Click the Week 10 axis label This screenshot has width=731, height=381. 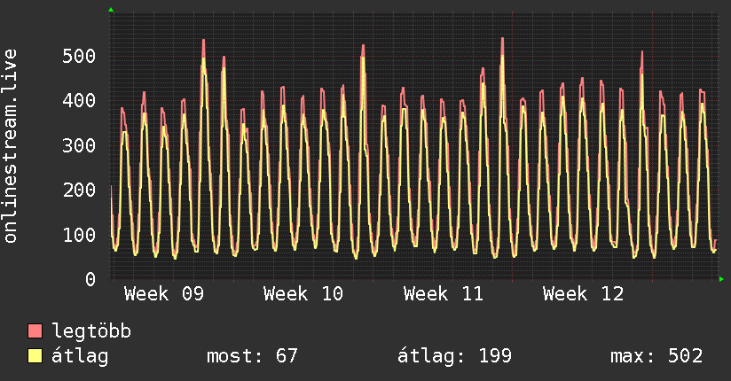pyautogui.click(x=303, y=294)
